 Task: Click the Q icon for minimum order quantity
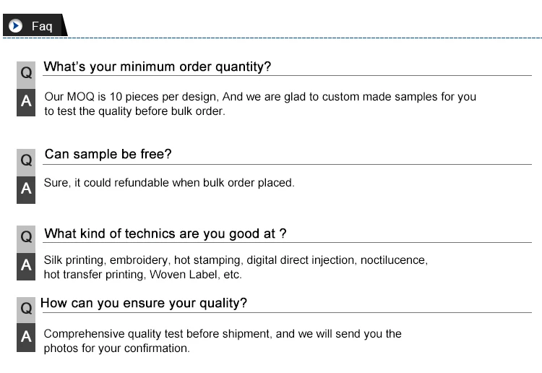[26, 73]
